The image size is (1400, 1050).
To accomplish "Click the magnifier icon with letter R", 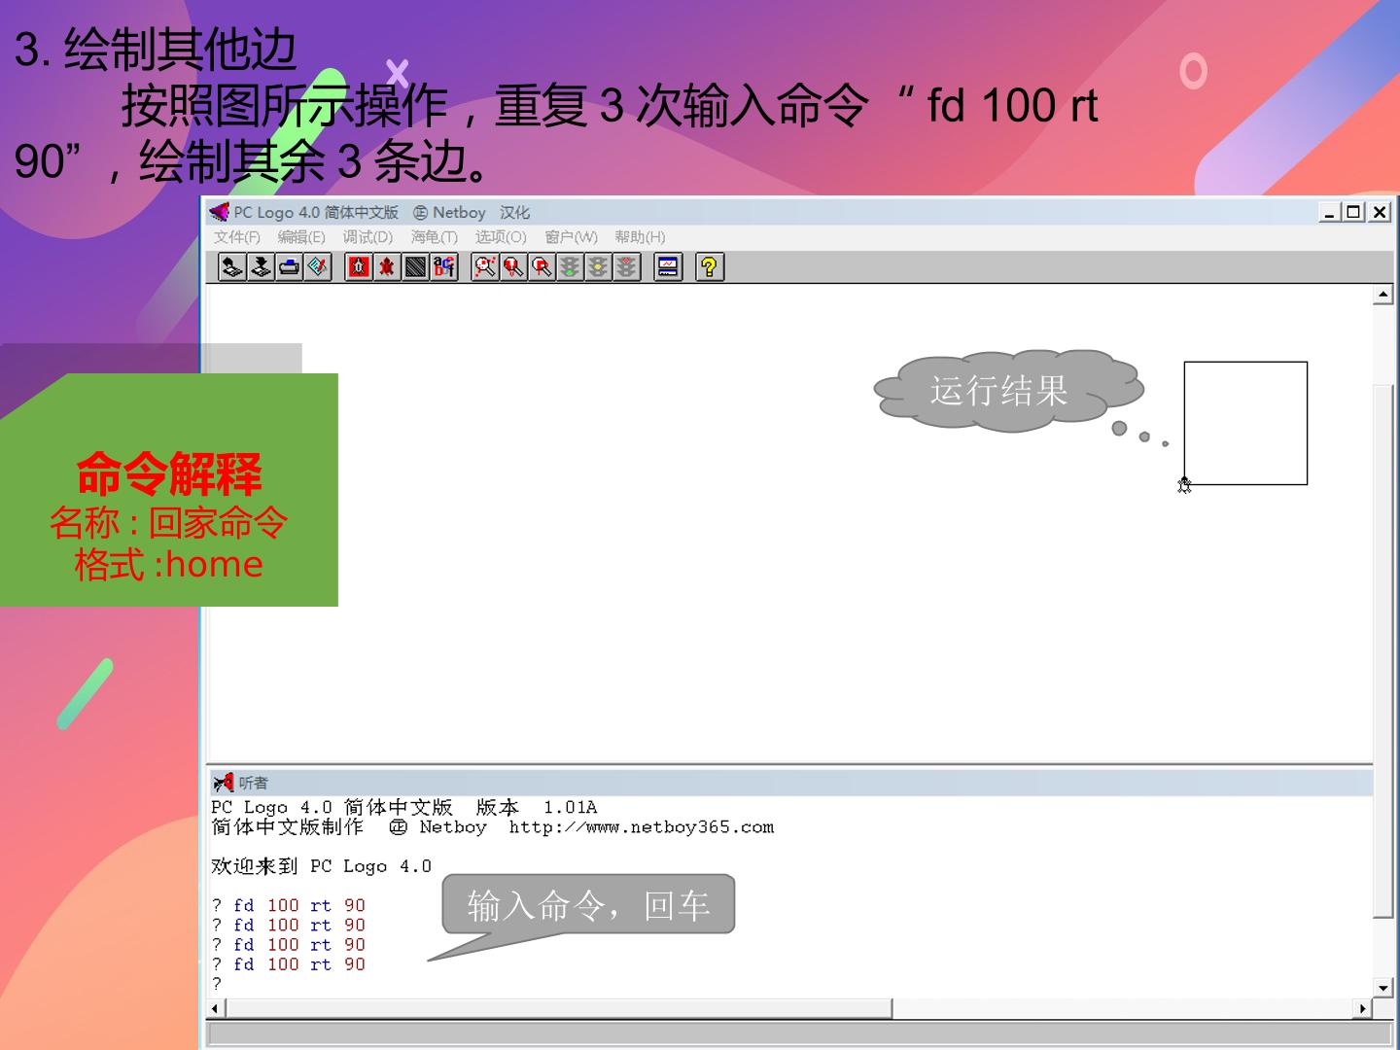I will (542, 266).
